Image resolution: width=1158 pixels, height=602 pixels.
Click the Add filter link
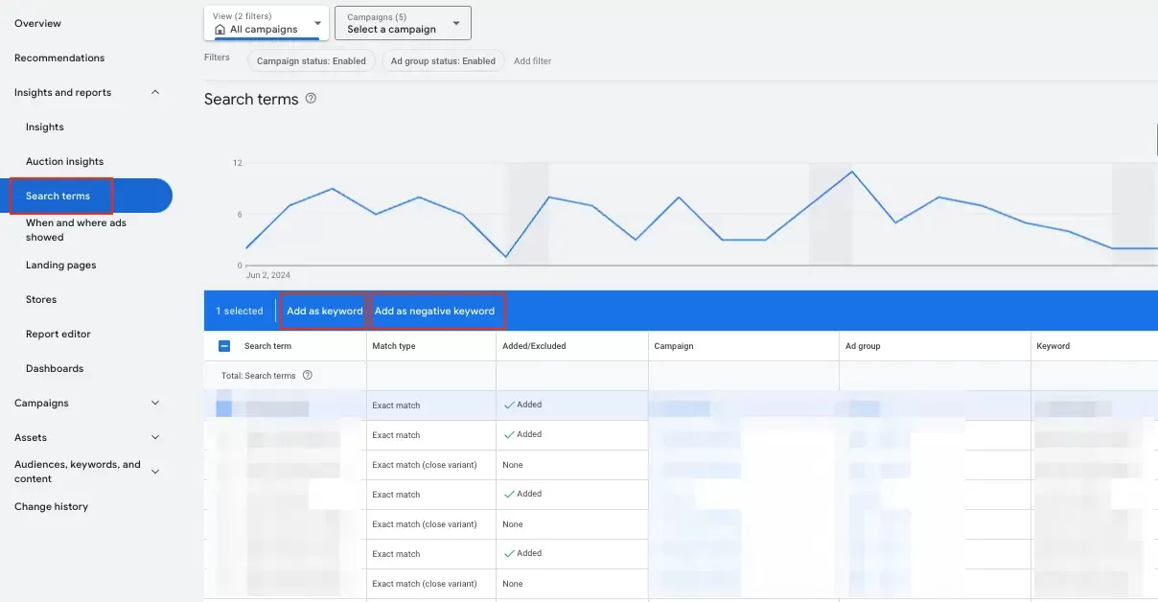(x=532, y=61)
